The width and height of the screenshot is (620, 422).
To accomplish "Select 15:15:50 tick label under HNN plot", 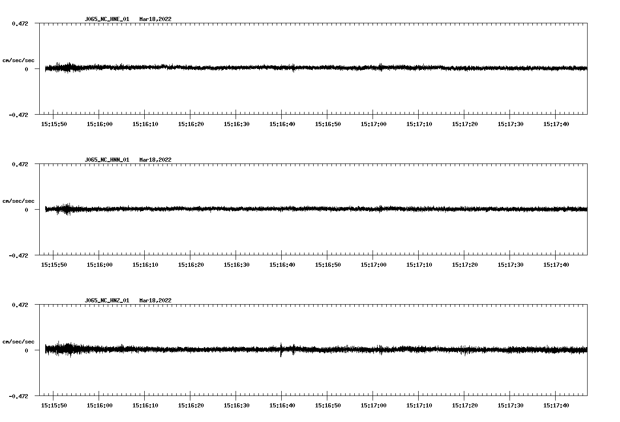I will 54,265.
